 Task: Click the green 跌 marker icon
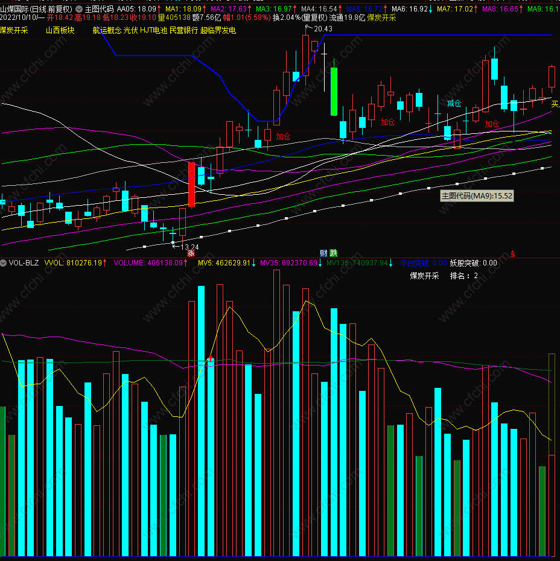tap(334, 253)
